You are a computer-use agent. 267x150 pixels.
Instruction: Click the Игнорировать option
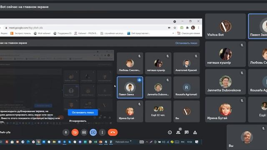click(78, 121)
